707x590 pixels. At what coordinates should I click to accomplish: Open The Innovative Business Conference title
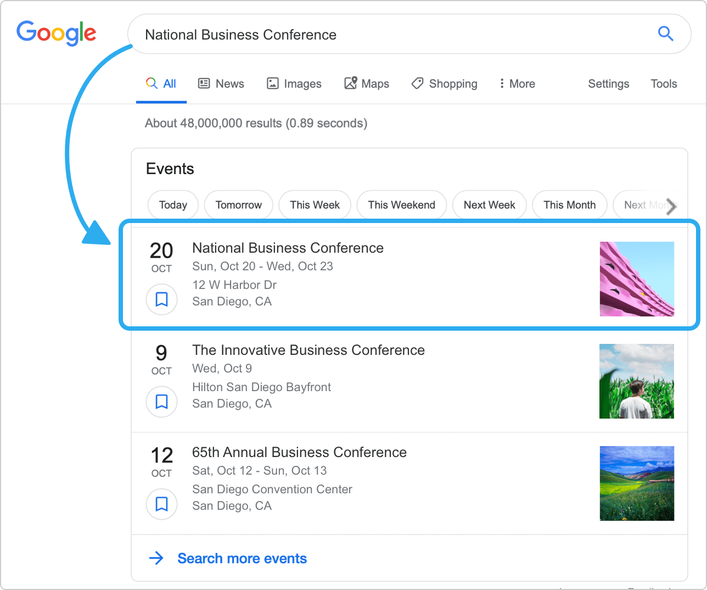308,350
